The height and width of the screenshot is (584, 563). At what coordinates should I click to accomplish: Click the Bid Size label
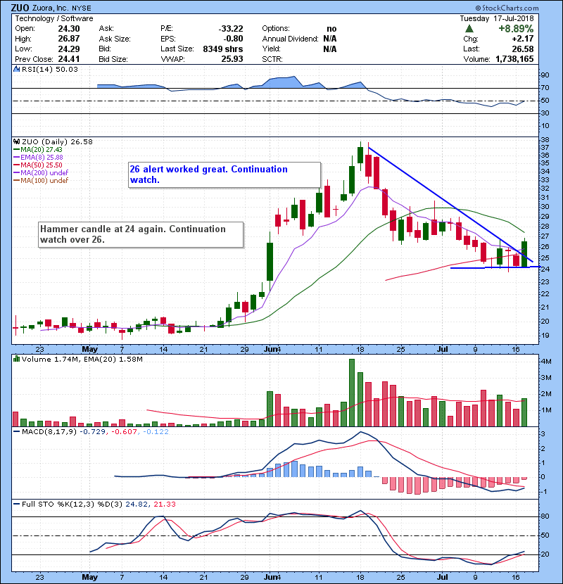(x=113, y=59)
